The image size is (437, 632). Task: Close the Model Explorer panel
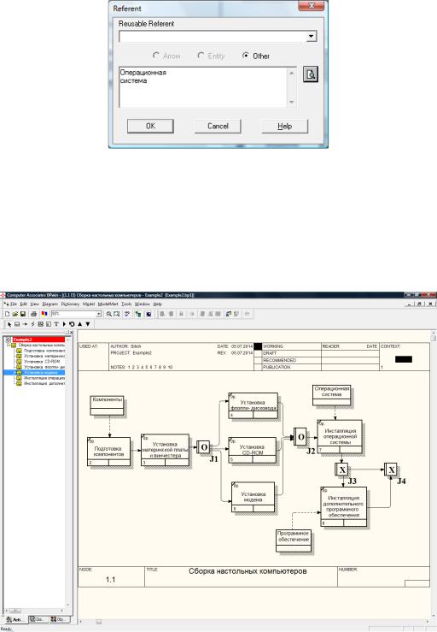71,333
